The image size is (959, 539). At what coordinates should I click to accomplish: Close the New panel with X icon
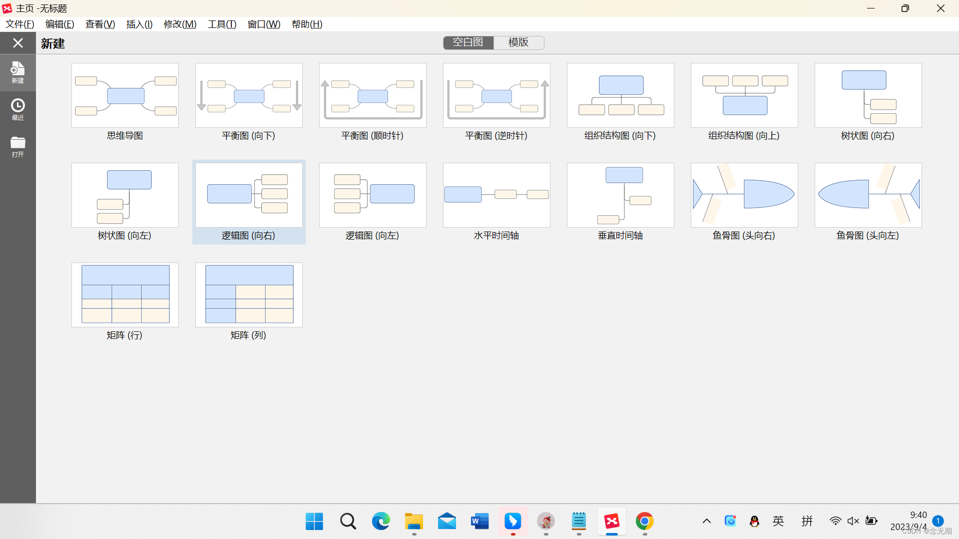(17, 43)
